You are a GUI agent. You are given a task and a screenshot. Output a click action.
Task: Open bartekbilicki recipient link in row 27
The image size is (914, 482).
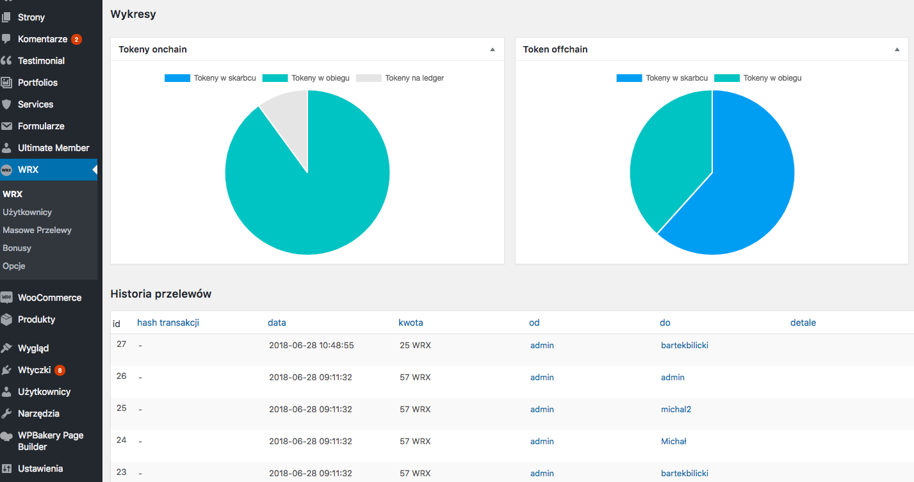685,345
